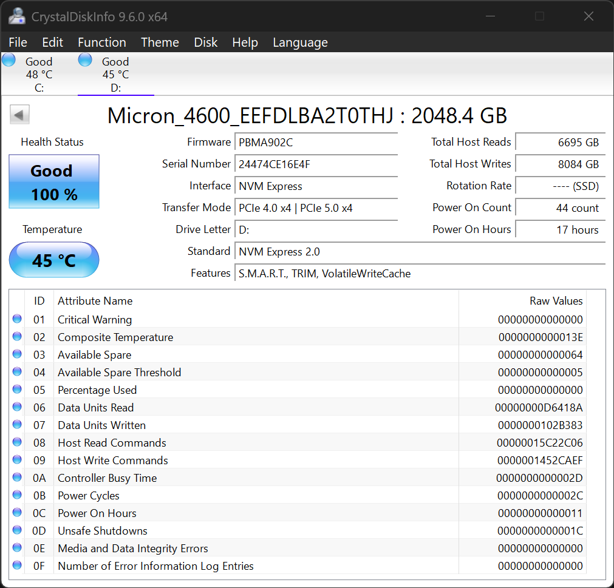Click the 45 °C temperature button
The height and width of the screenshot is (588, 614).
(54, 260)
